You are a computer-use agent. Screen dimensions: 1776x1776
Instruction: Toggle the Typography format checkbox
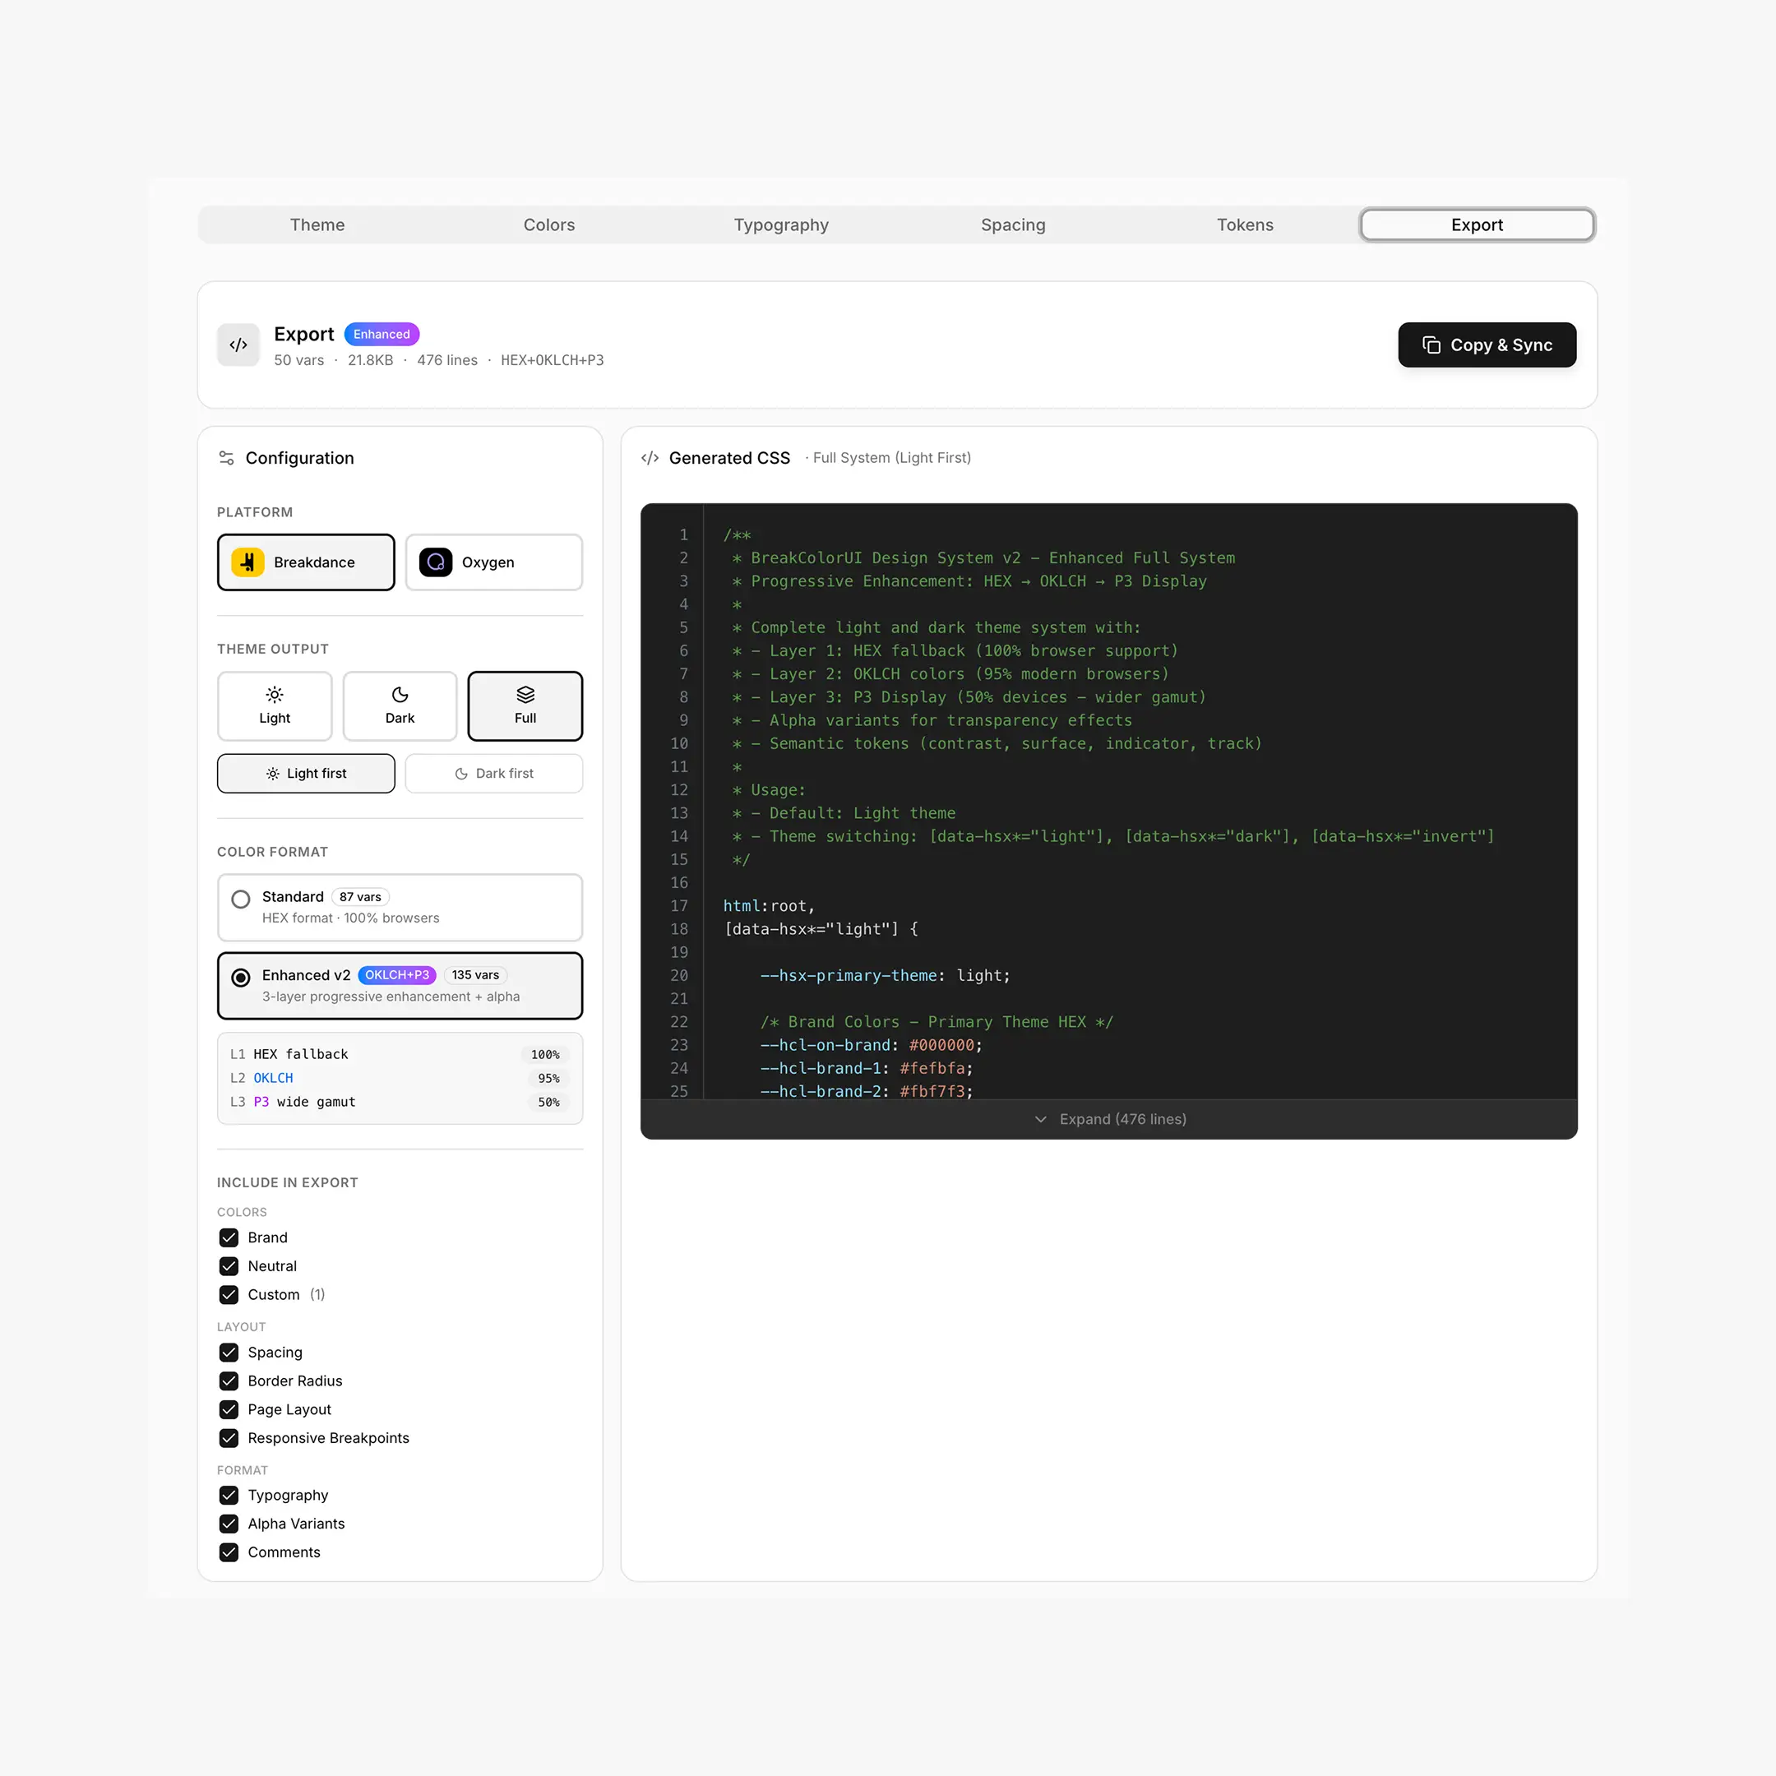[x=229, y=1496]
